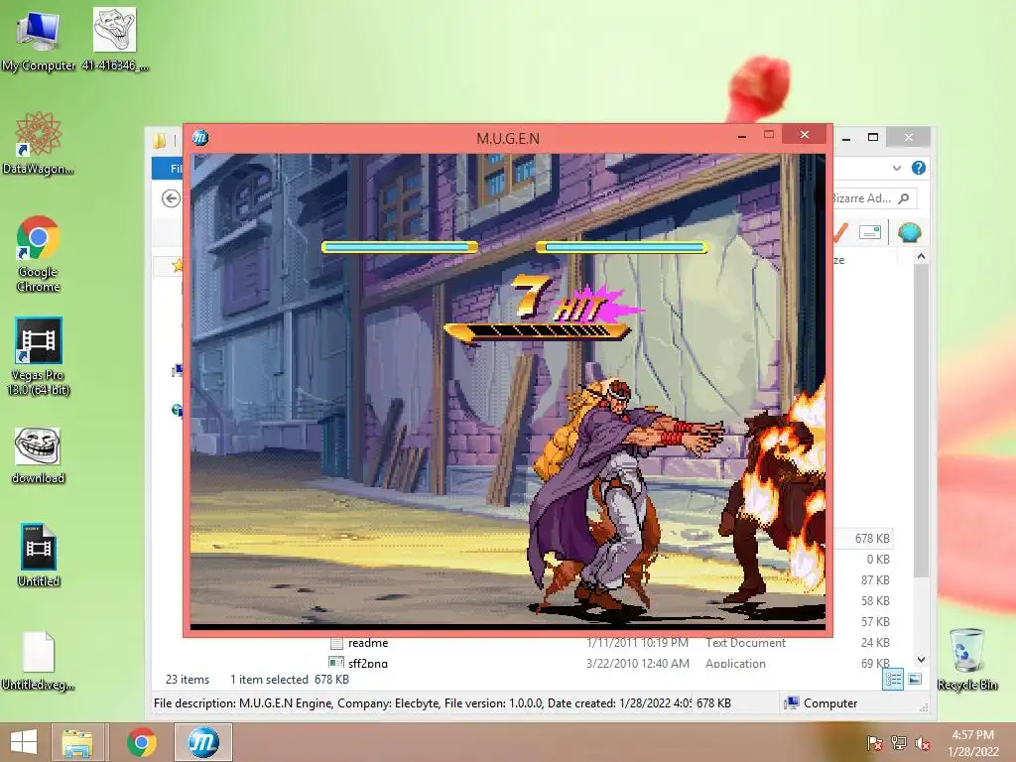
Task: Click the search magnifier in File Explorer
Action: [x=904, y=198]
